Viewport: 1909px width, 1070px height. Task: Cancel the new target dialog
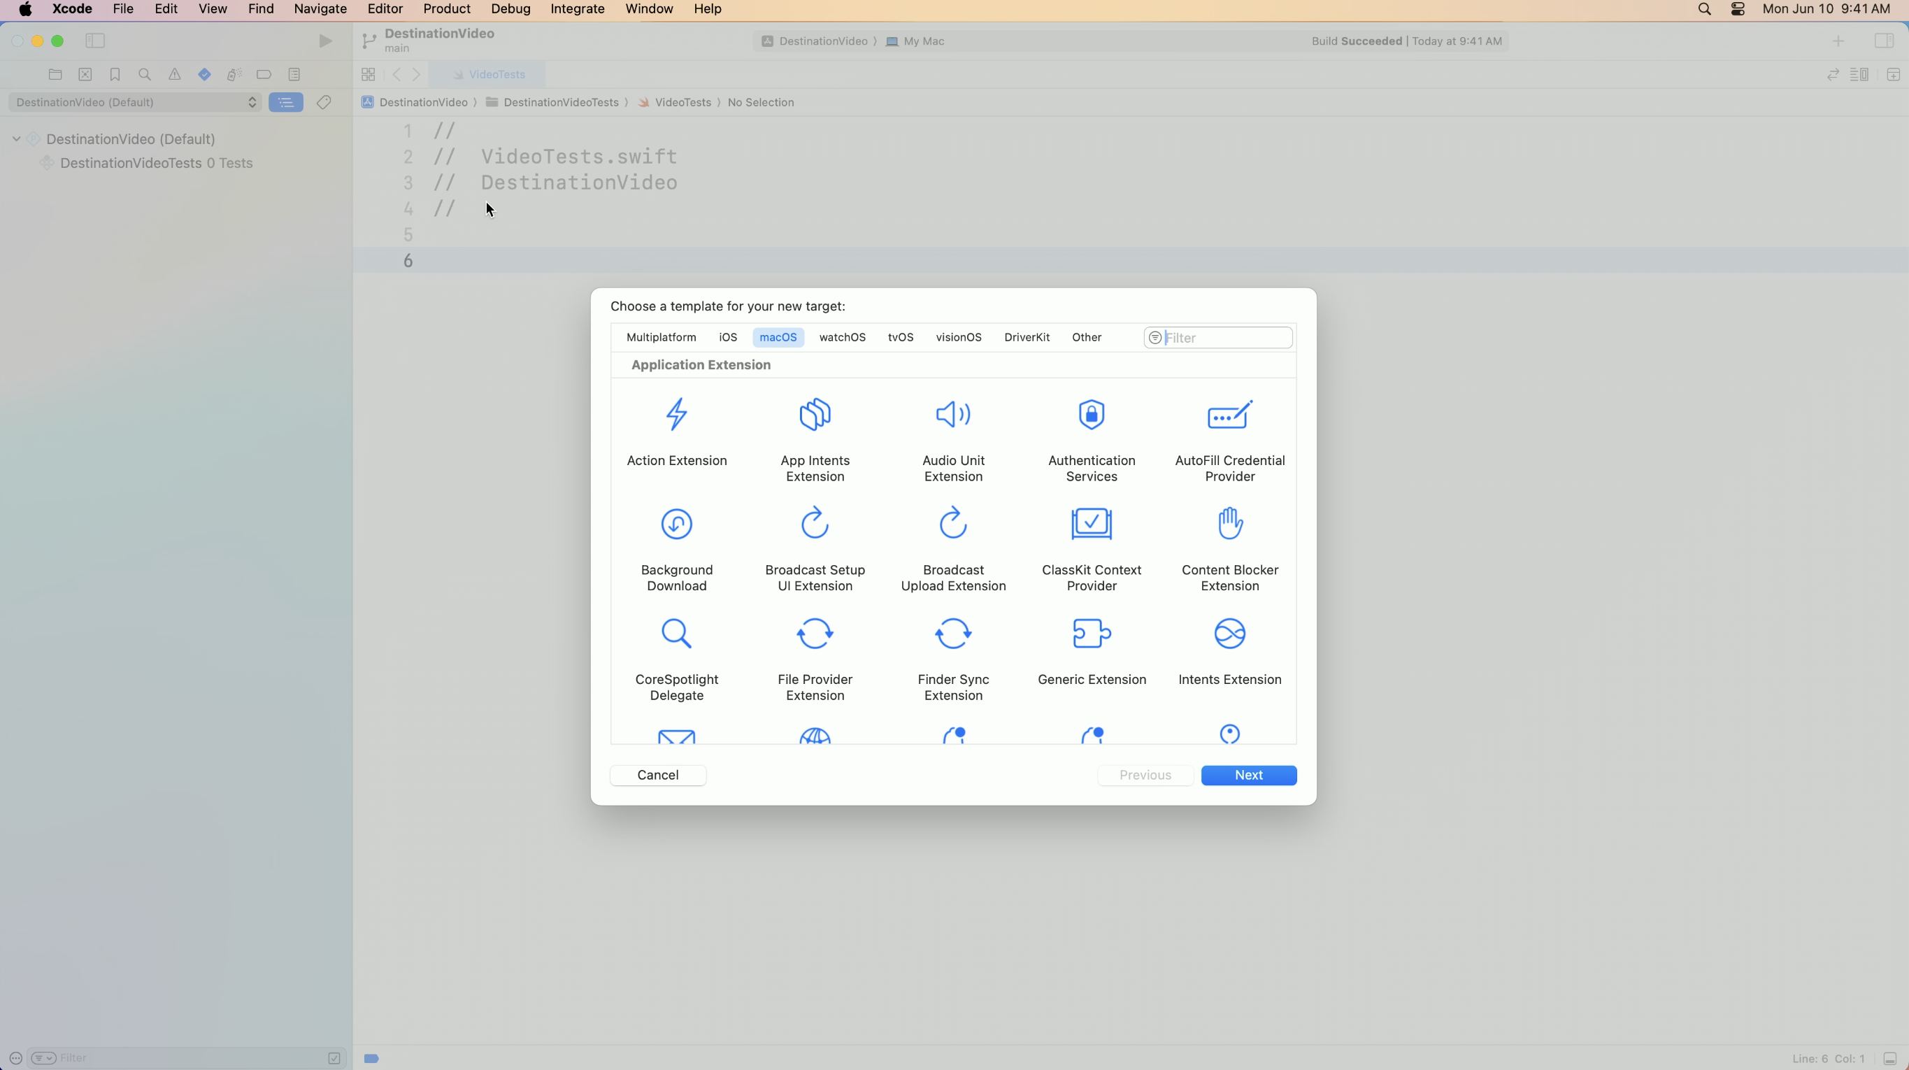tap(657, 775)
